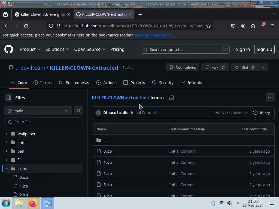Open the Firefox view tabs icon

click(x=5, y=14)
